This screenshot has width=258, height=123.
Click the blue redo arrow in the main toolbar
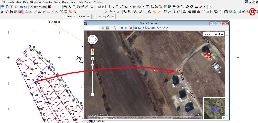pyautogui.click(x=26, y=7)
